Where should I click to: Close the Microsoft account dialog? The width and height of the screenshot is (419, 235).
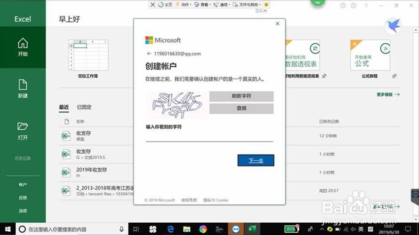tap(277, 23)
